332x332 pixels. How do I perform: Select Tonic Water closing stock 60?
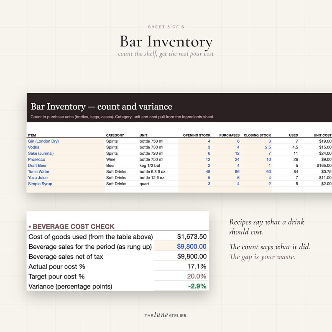[x=257, y=171]
